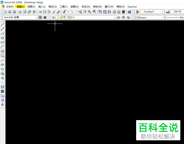Select the Table tool
184x144 pixels.
(3, 100)
